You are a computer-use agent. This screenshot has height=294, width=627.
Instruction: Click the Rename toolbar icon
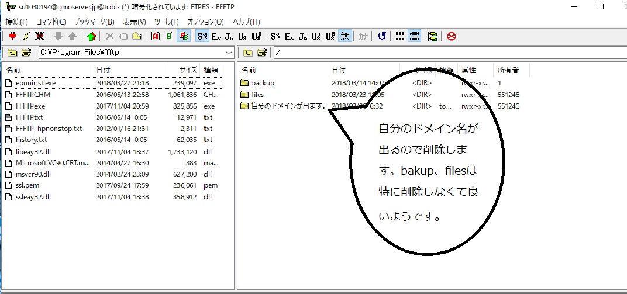(123, 36)
